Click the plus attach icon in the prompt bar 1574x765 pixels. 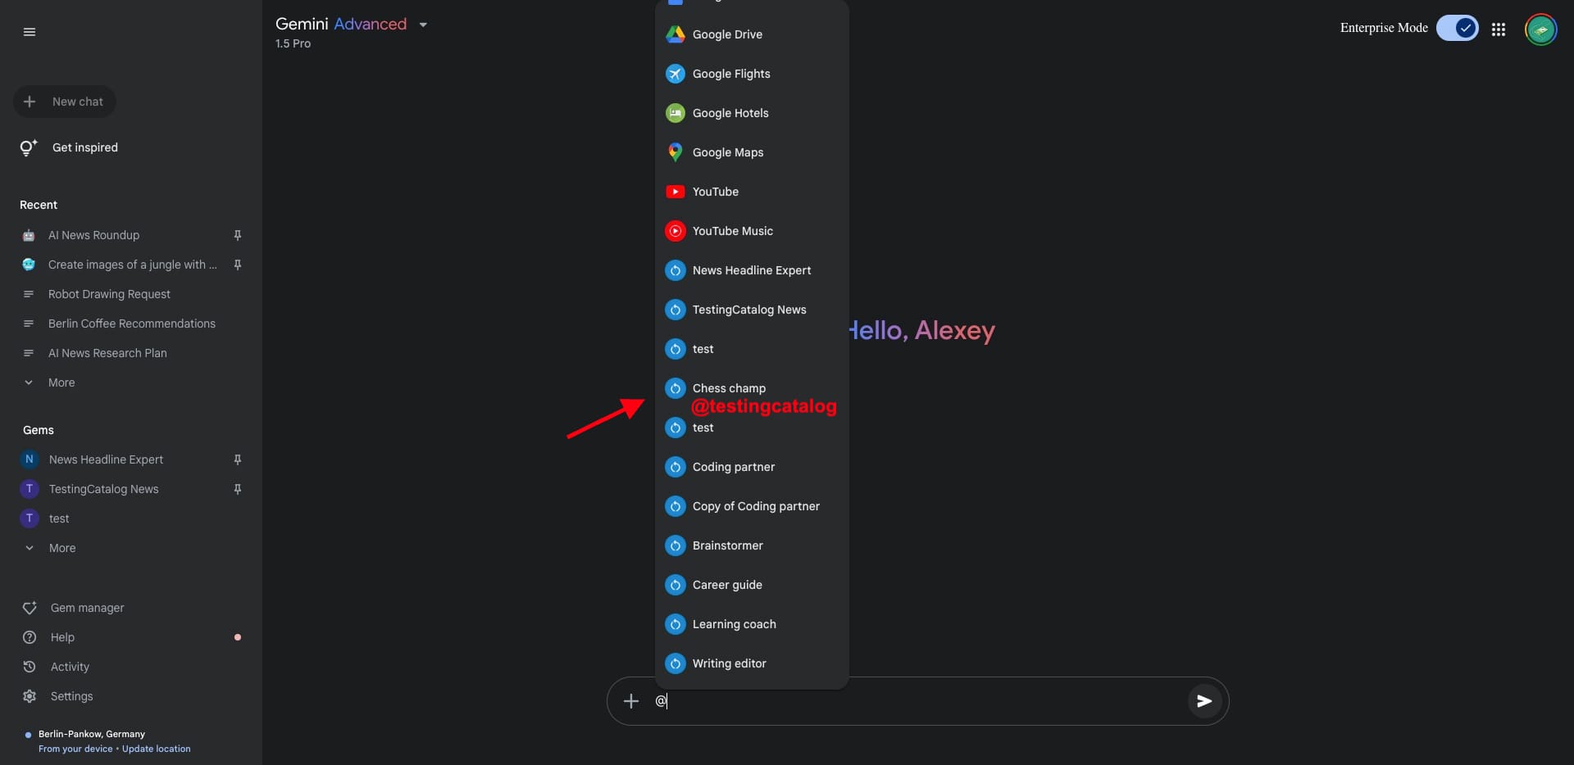click(x=631, y=701)
